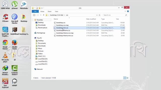The width and height of the screenshot is (161, 90).
Task: Open the Internet Download Manager shortcut
Action: (x=5, y=70)
